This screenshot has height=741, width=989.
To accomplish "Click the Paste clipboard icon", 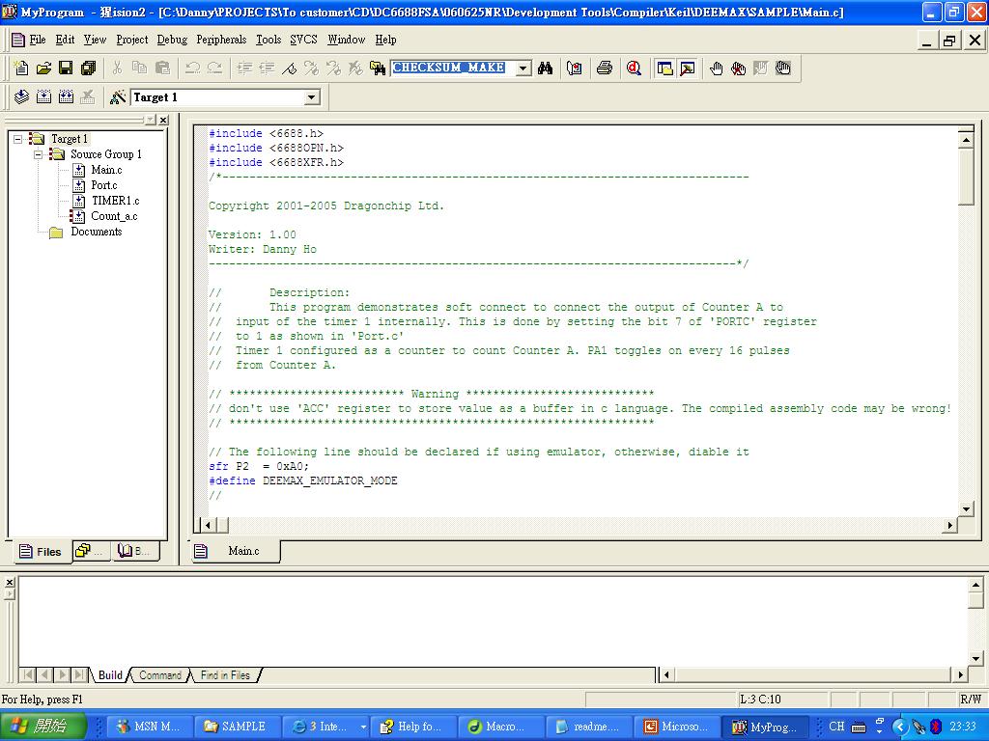I will click(162, 69).
